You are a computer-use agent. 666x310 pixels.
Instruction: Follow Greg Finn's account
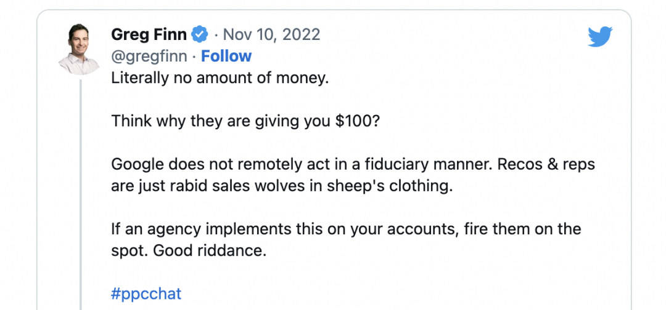(226, 56)
